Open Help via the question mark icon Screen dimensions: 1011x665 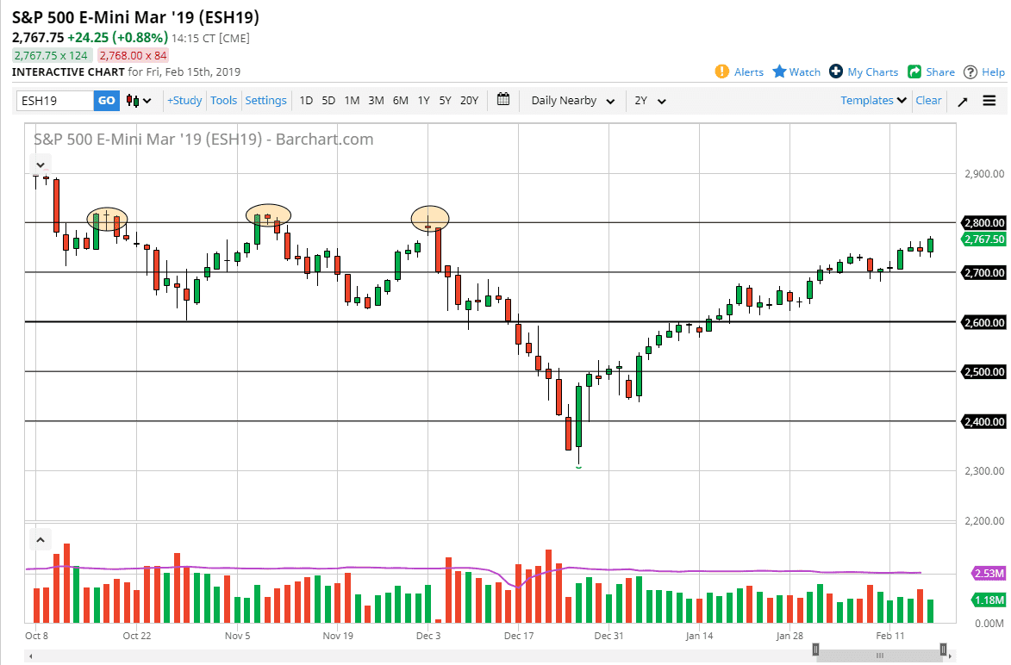point(970,71)
